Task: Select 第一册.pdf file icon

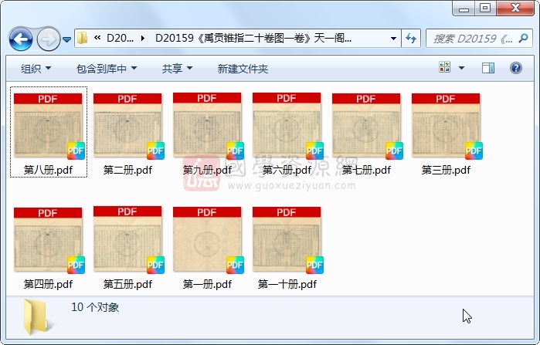Action: [208, 240]
